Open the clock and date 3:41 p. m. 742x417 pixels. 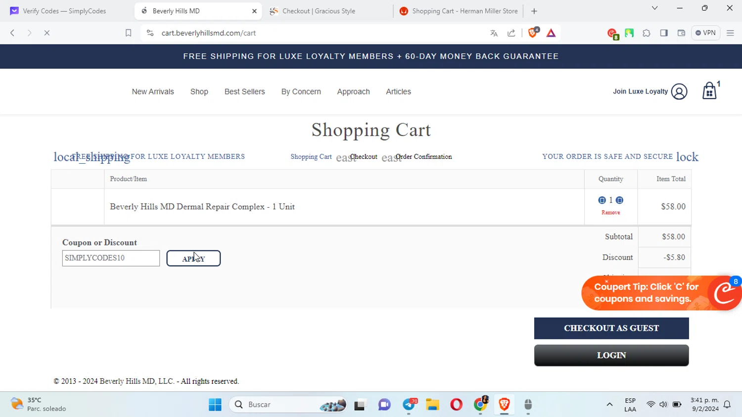[x=704, y=405]
